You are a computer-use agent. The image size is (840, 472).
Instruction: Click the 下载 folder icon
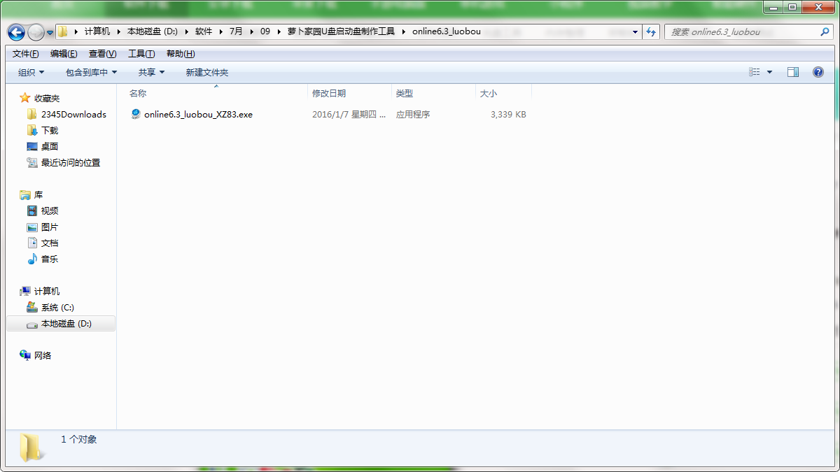tap(32, 130)
